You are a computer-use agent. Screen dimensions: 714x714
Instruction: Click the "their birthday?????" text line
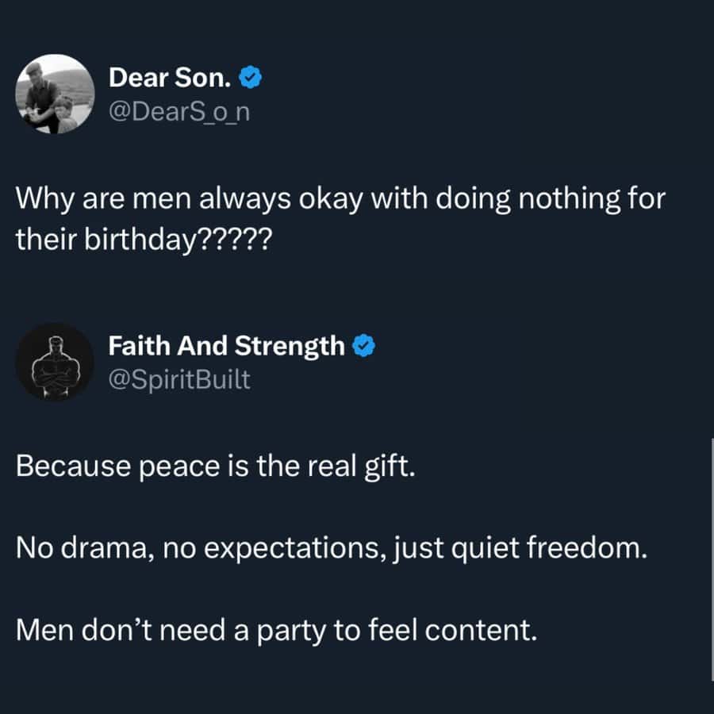[144, 239]
